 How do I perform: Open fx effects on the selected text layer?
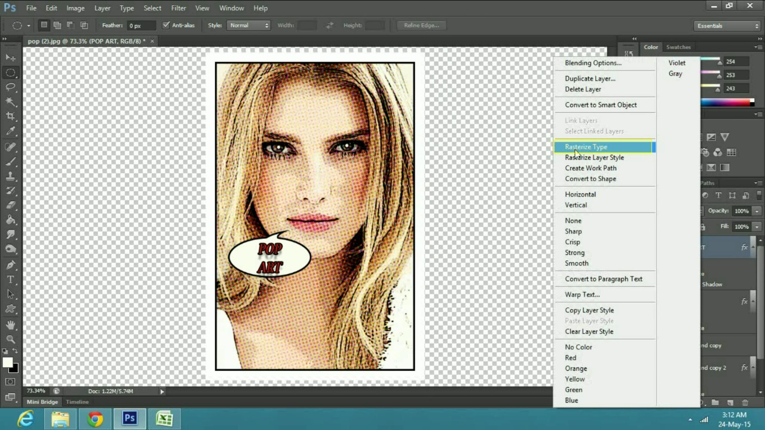pyautogui.click(x=745, y=247)
